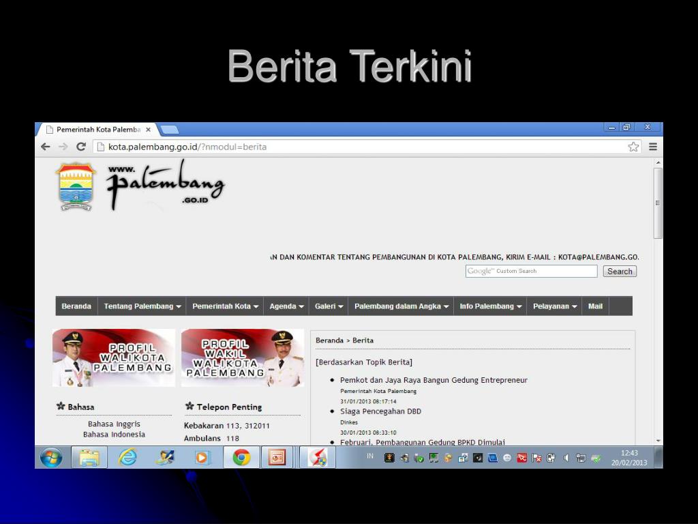The height and width of the screenshot is (524, 698).
Task: Expand the Pemerintah Kota menu
Action: pos(225,306)
